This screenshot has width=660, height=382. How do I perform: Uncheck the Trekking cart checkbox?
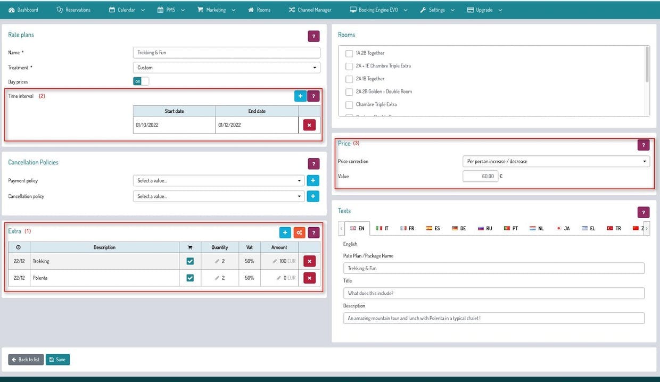(x=190, y=261)
